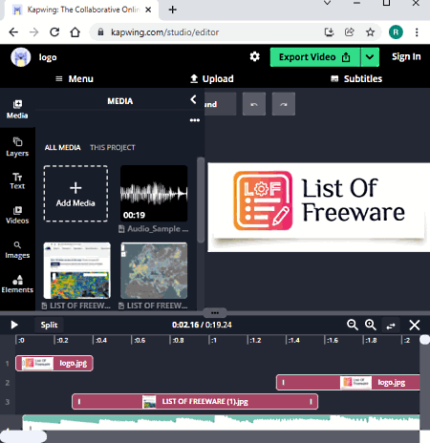The image size is (430, 443).
Task: Click the share page icon in address bar
Action: click(x=350, y=32)
